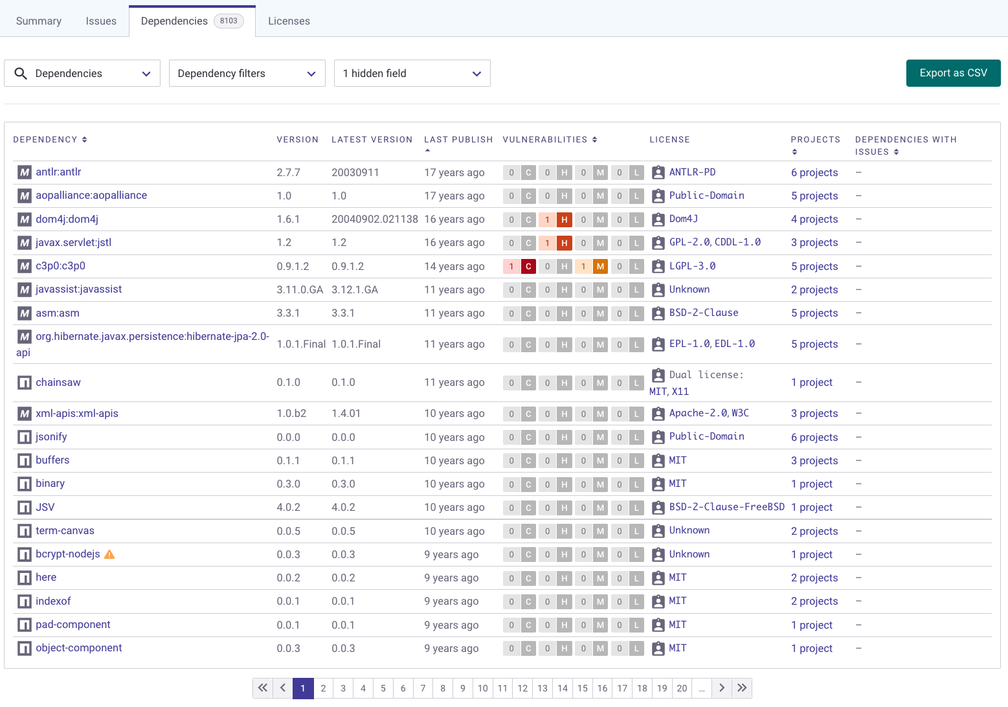Click the 8103 count badge on Dependencies tab
This screenshot has width=1008, height=707.
tap(229, 21)
